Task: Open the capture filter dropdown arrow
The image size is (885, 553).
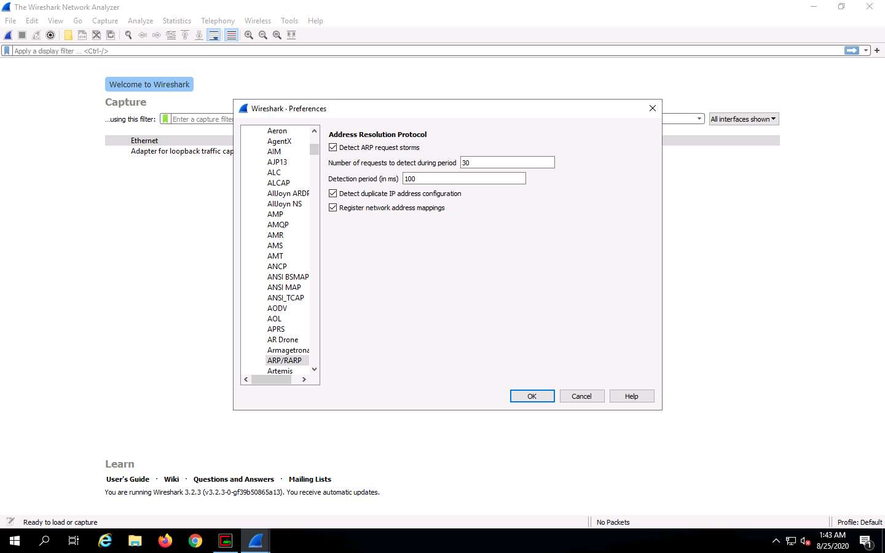Action: point(699,119)
